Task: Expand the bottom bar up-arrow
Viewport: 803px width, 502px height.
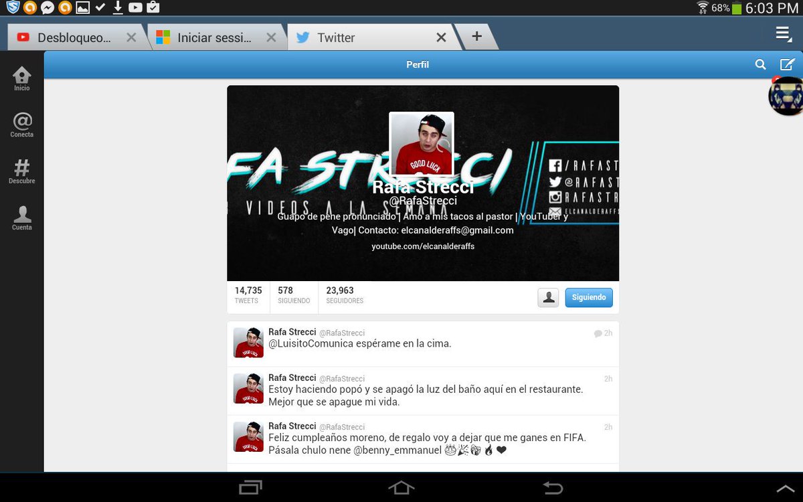Action: [x=786, y=489]
